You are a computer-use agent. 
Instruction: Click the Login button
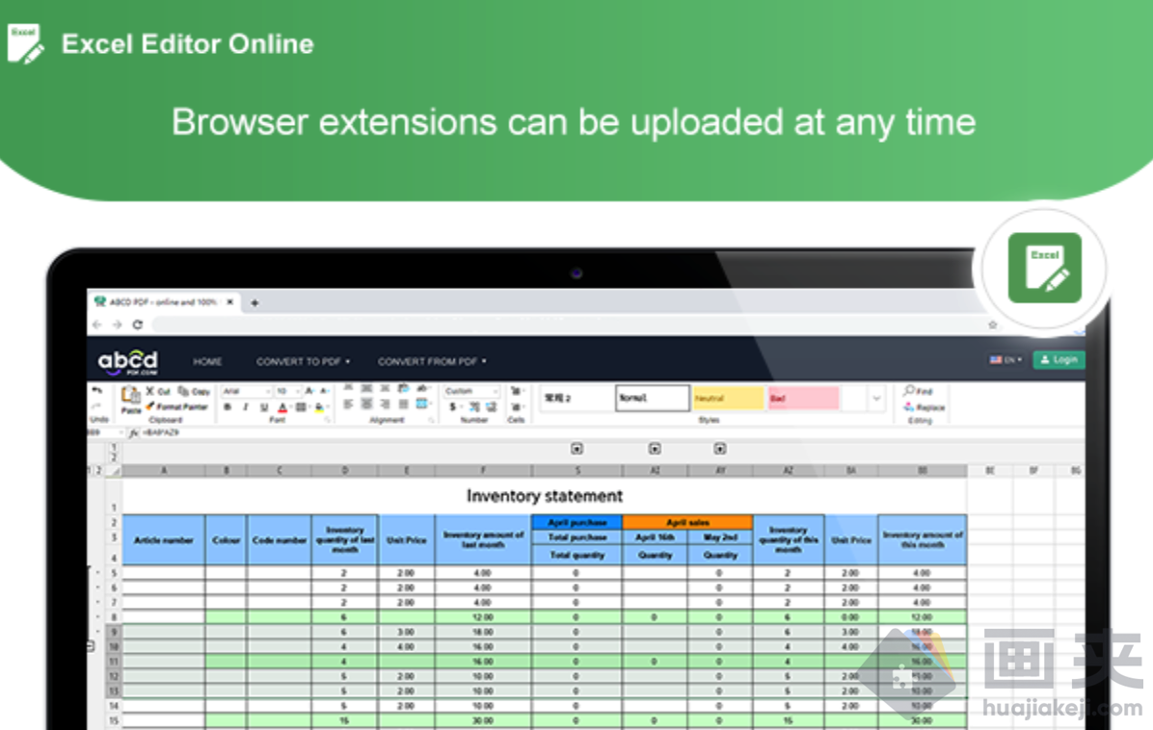coord(1059,360)
